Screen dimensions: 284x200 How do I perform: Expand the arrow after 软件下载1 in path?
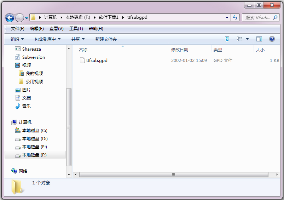[x=123, y=18]
